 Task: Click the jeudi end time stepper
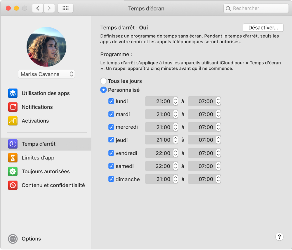pos(218,140)
